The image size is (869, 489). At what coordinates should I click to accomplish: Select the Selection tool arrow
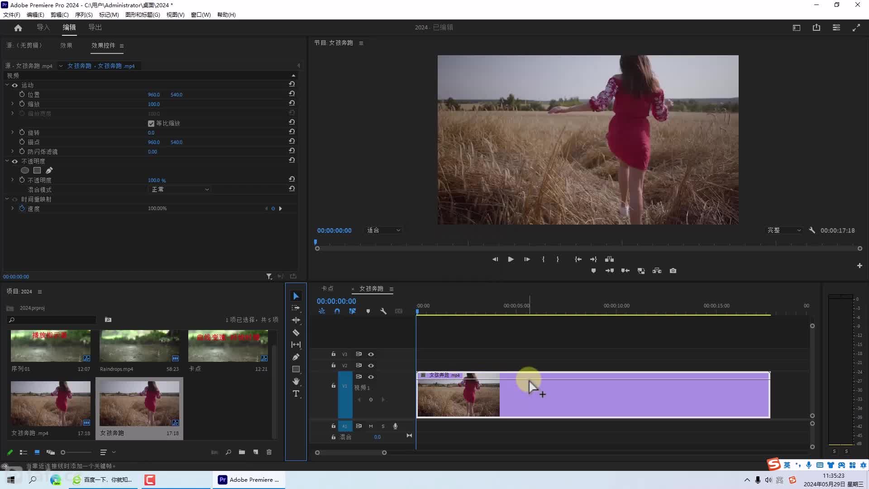pyautogui.click(x=296, y=296)
